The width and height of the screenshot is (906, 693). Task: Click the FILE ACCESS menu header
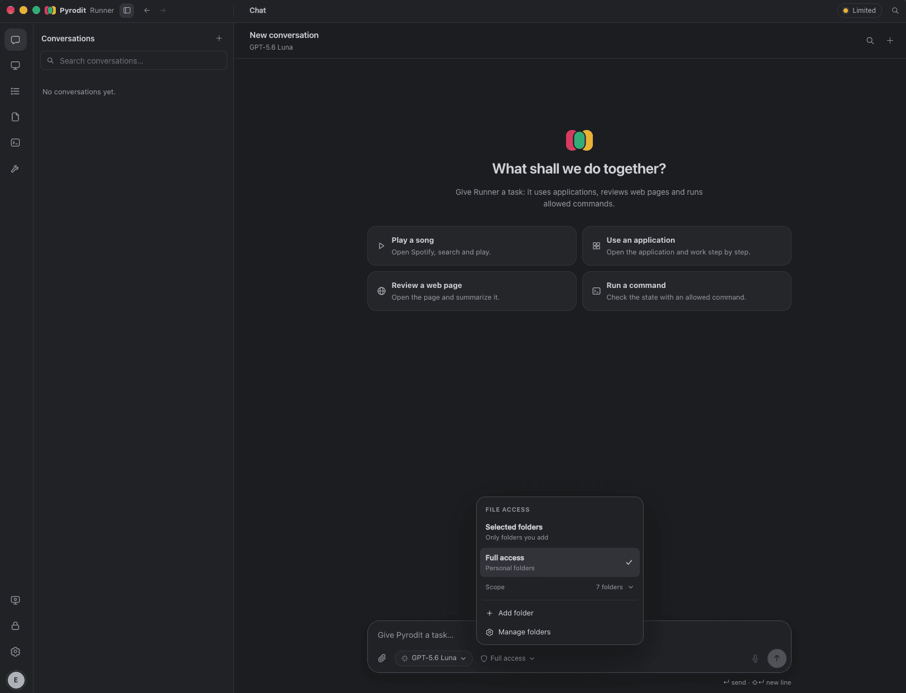(507, 509)
